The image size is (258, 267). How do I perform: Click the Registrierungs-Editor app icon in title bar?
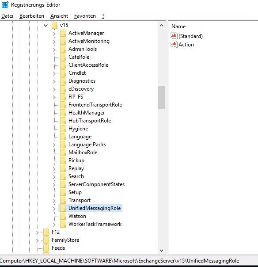pyautogui.click(x=5, y=5)
